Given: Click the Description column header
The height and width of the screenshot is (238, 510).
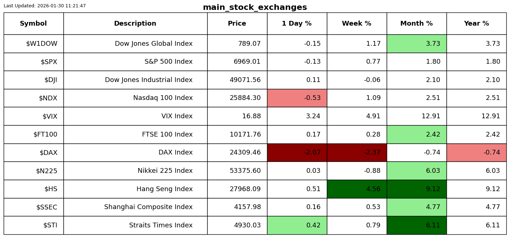Looking at the screenshot, I should [135, 24].
